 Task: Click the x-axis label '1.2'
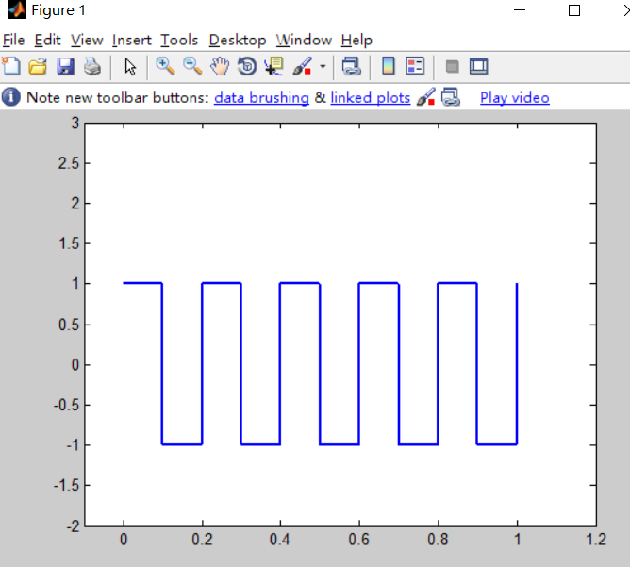(x=596, y=540)
